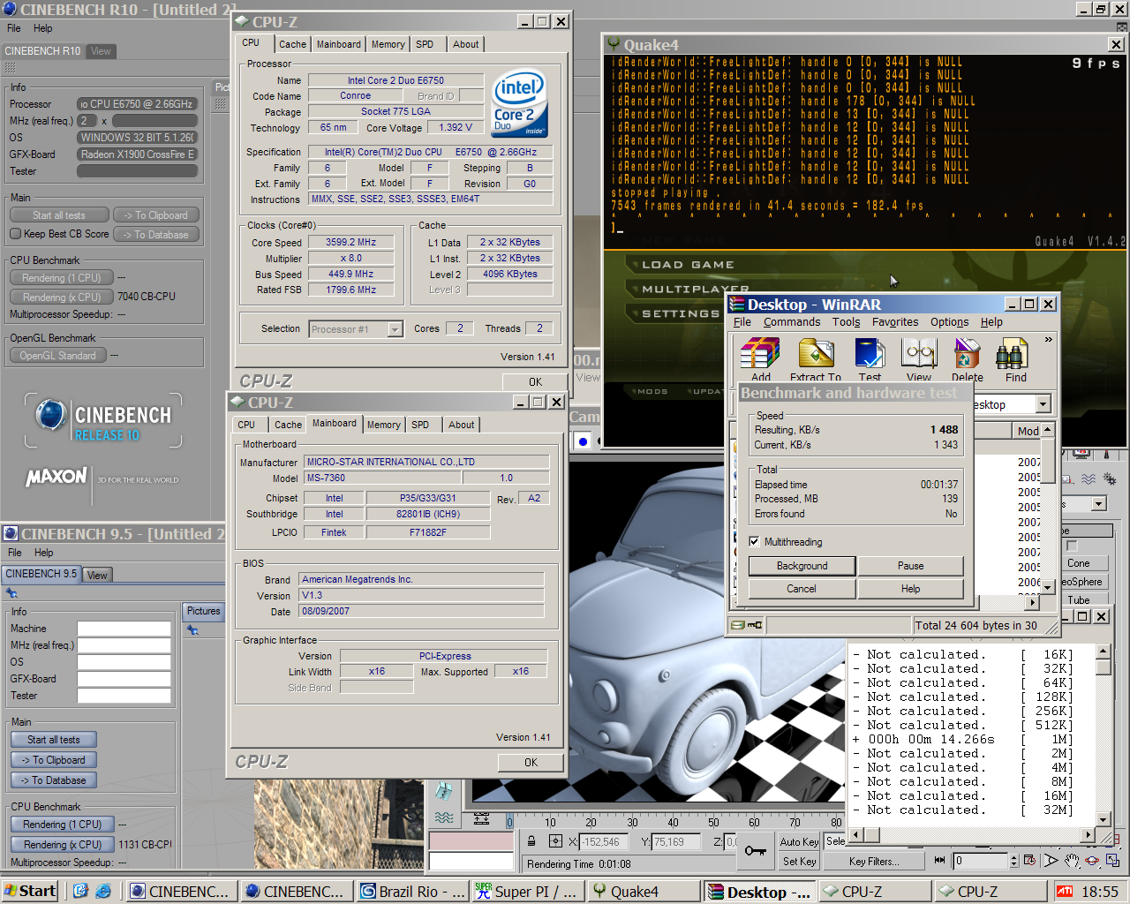Click blue time slider marker at 0
Viewport: 1130px width, 904px height.
pos(510,822)
